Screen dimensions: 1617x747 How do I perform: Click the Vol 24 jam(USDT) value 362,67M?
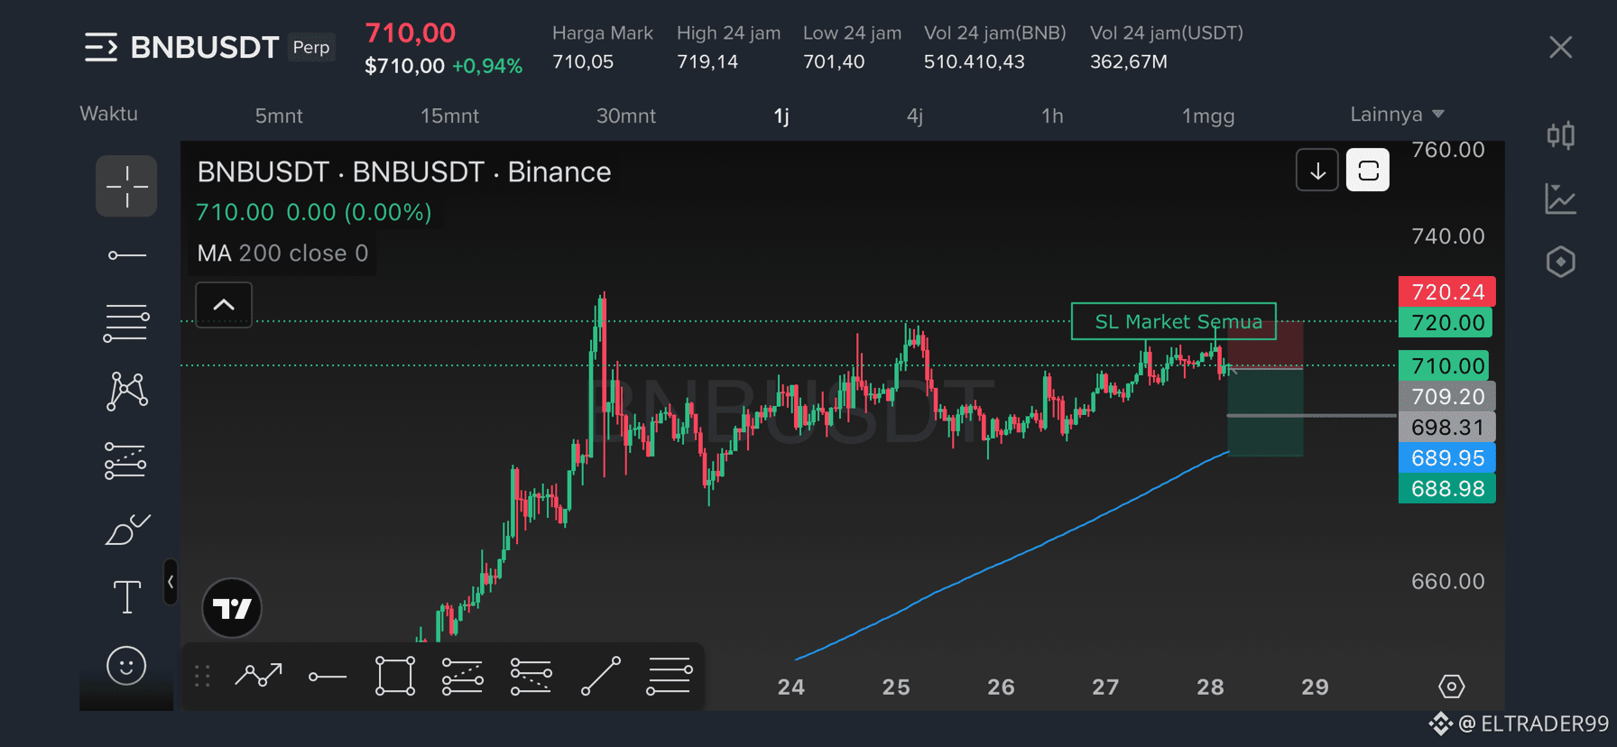(x=1129, y=61)
